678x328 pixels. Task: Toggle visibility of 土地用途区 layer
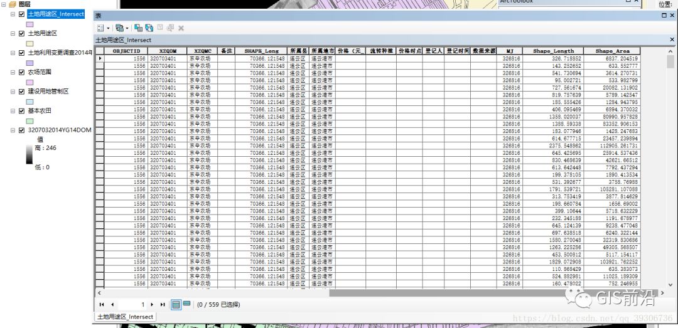tap(21, 33)
